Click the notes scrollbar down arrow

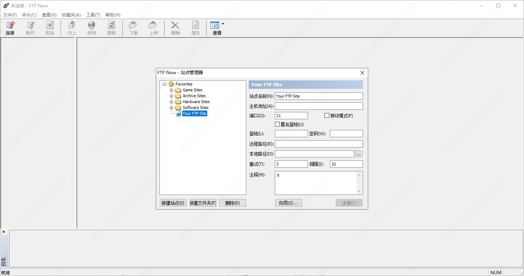pos(359,191)
